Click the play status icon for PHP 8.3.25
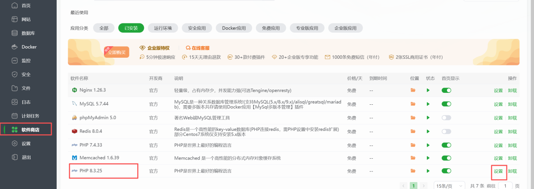 pyautogui.click(x=428, y=171)
